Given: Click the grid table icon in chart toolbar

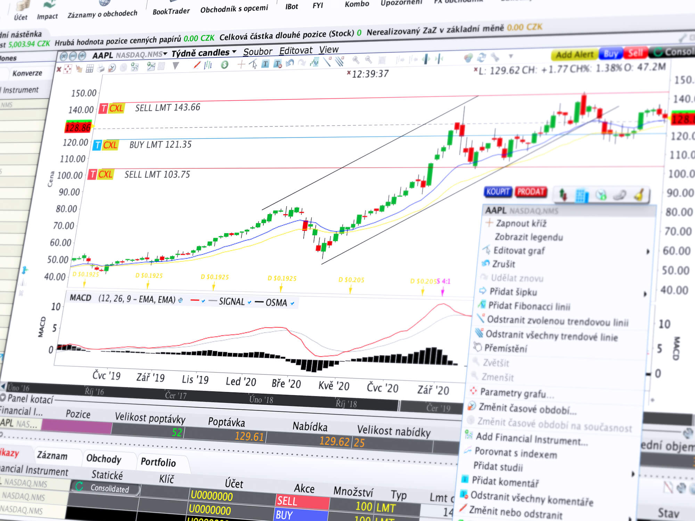Looking at the screenshot, I should (x=90, y=68).
